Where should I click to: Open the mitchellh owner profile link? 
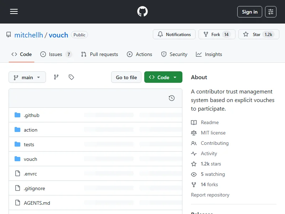[x=28, y=35]
